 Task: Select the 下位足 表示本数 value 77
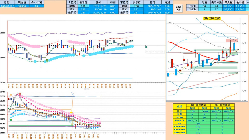point(216,9)
